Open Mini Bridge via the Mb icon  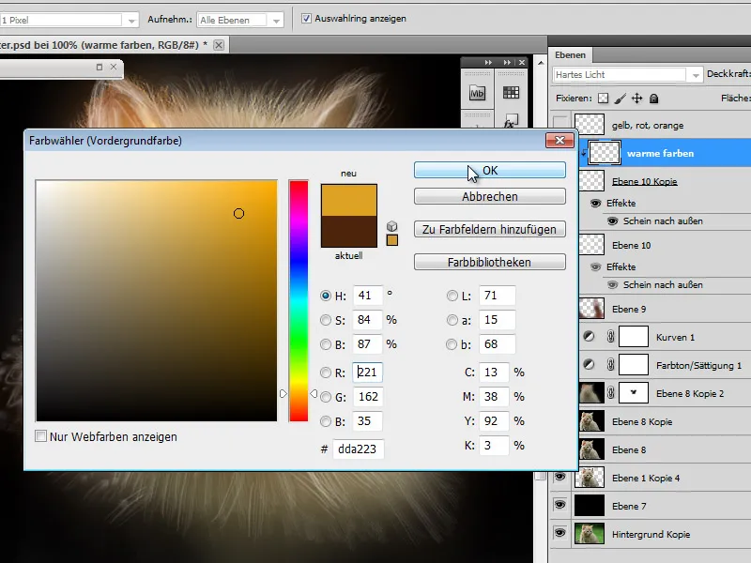[480, 92]
